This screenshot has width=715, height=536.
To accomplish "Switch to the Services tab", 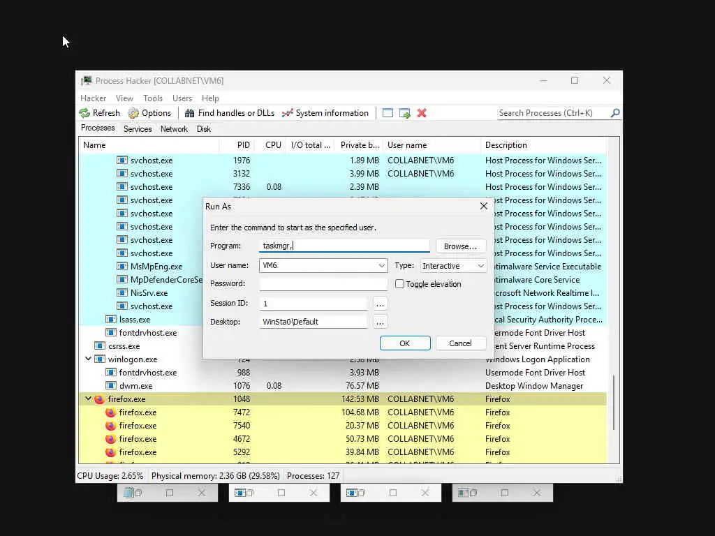I will (138, 129).
